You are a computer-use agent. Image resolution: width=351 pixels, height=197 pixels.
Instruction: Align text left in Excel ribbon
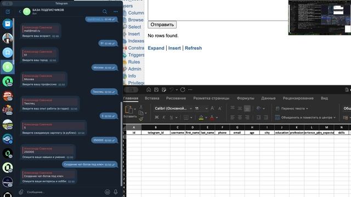click(x=233, y=117)
